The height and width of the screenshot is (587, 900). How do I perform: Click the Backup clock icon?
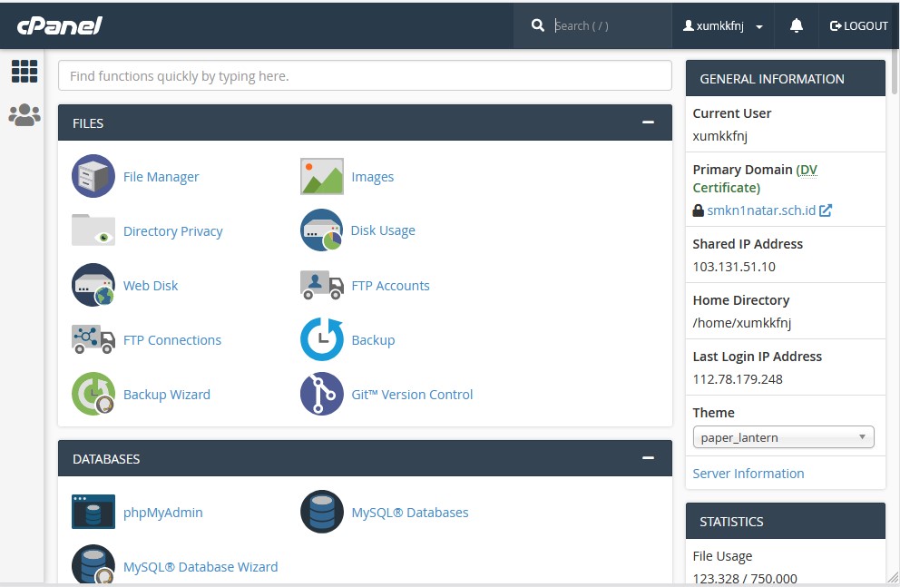tap(322, 339)
